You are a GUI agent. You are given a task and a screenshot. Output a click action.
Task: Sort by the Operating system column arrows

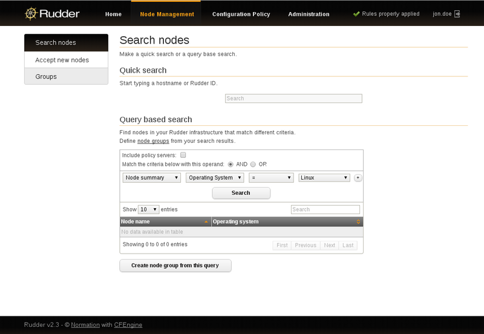click(358, 221)
